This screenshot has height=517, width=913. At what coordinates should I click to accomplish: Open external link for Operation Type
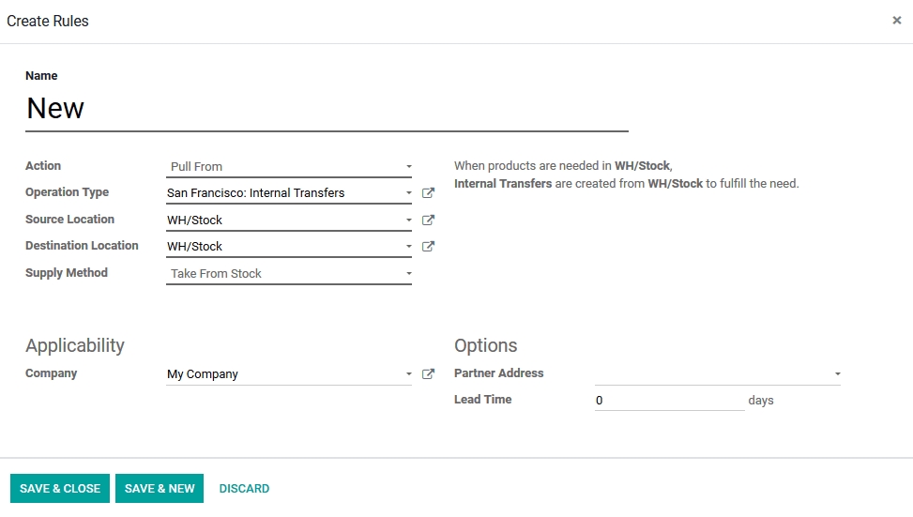pyautogui.click(x=428, y=193)
